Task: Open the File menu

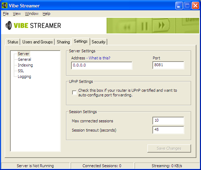Action: [6, 14]
